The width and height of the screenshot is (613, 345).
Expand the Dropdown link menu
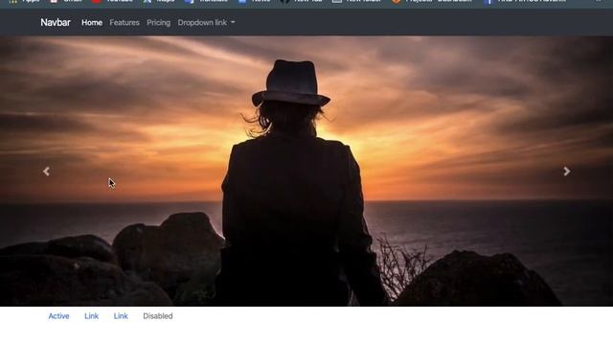[207, 23]
